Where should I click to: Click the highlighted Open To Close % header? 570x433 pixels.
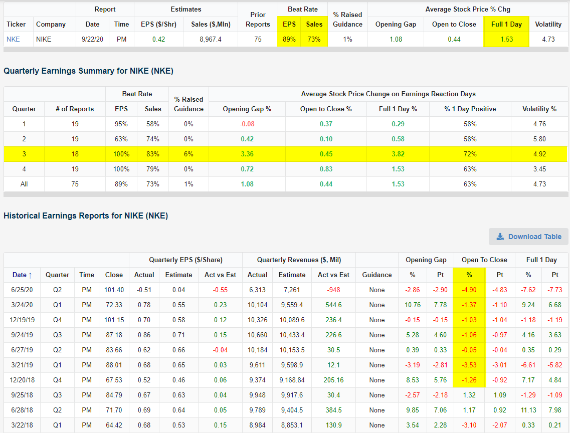pos(469,275)
